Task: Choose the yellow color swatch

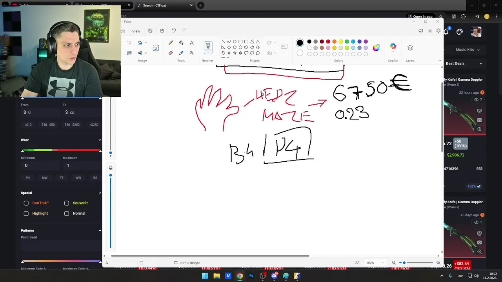Action: click(x=341, y=42)
